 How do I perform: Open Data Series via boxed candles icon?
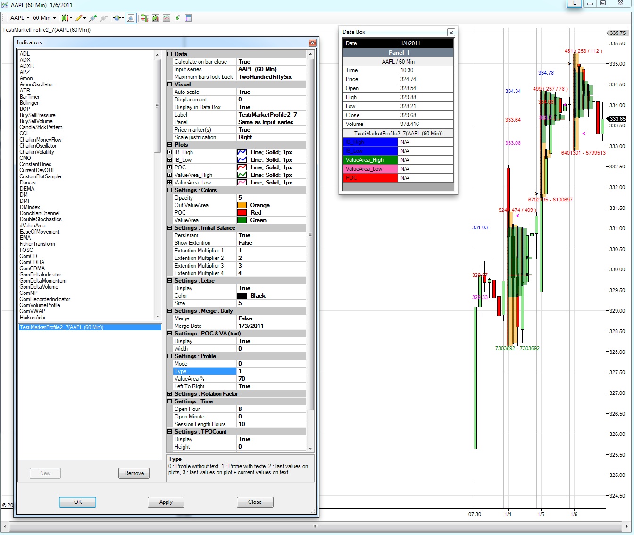pyautogui.click(x=155, y=18)
